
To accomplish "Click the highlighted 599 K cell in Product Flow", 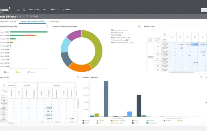I will 195,45.
